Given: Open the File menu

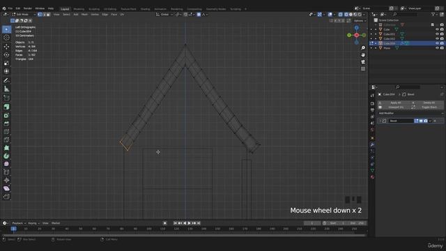Looking at the screenshot, I should click(10, 8).
